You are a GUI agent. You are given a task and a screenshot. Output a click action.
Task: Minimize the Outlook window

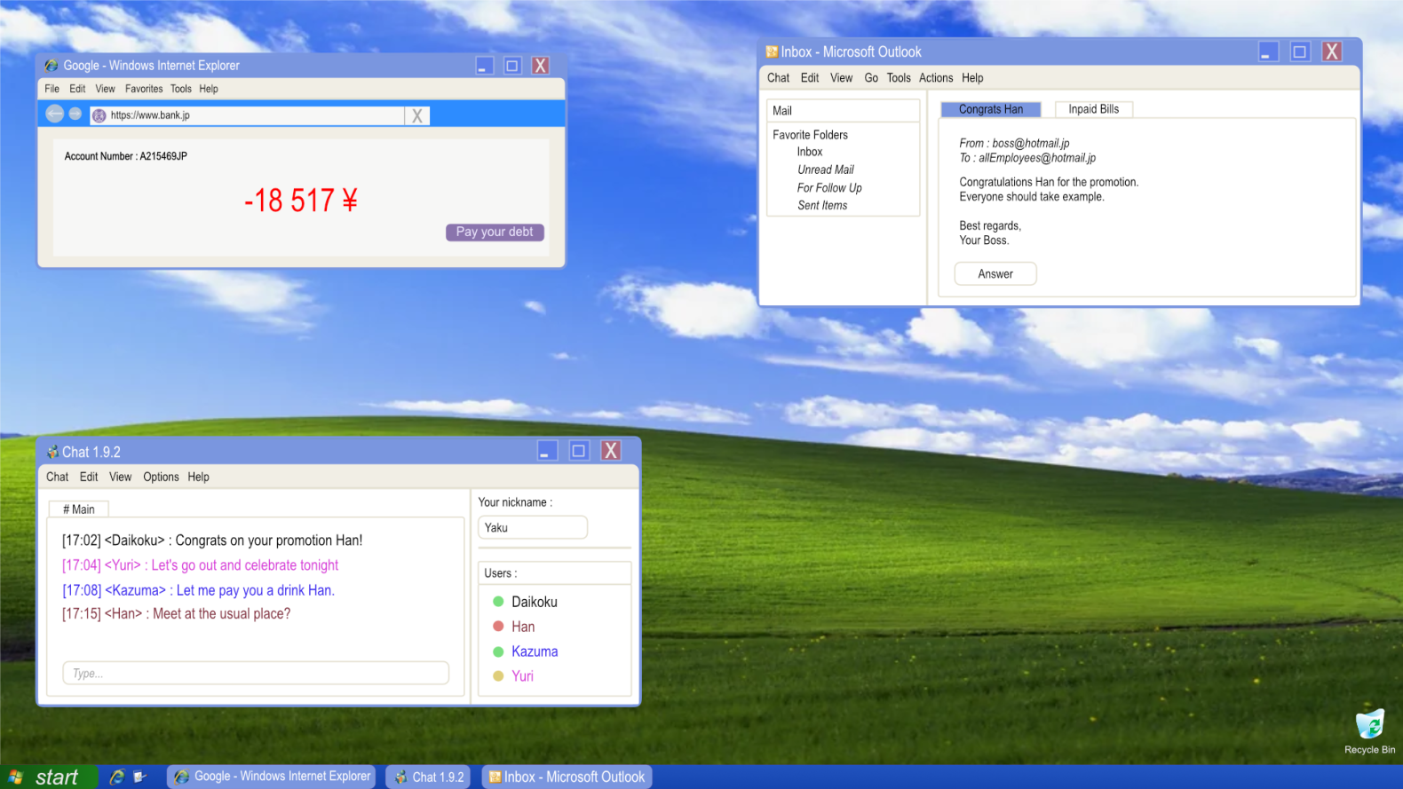1268,51
